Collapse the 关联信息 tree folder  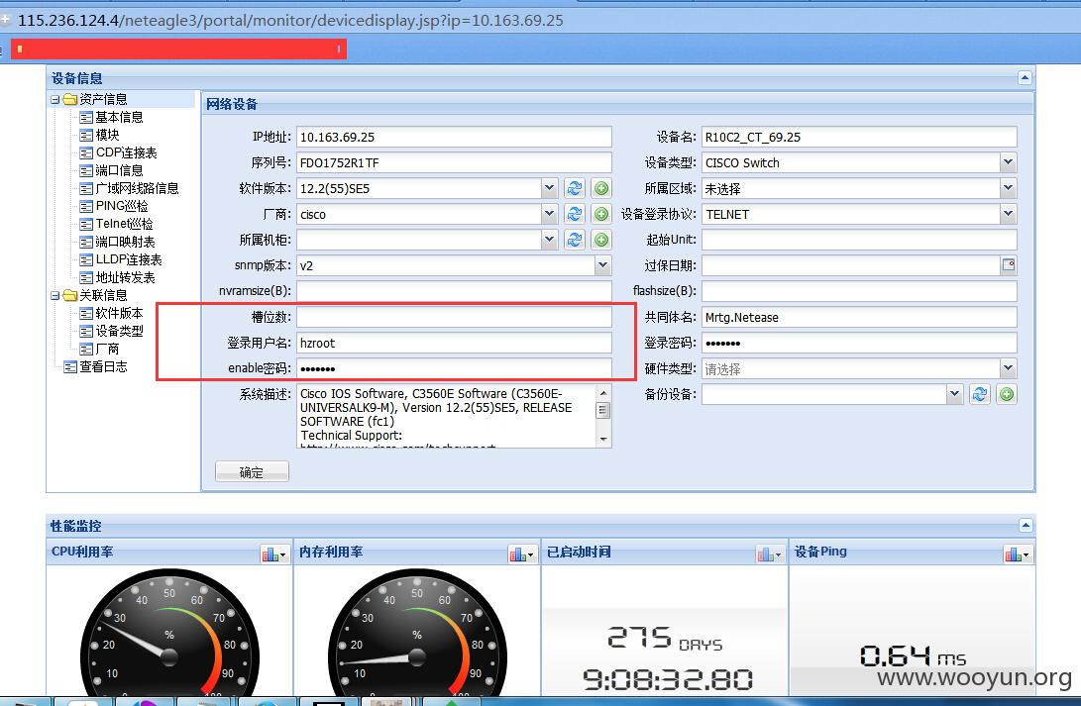pyautogui.click(x=54, y=295)
